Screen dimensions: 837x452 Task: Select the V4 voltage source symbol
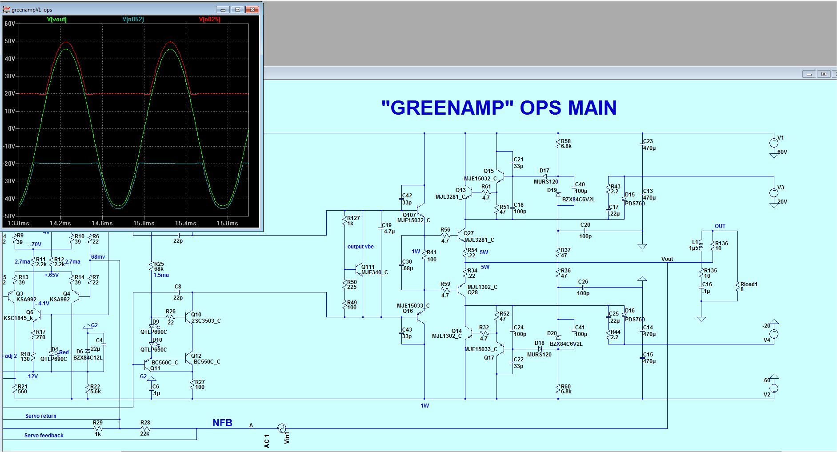pyautogui.click(x=774, y=334)
